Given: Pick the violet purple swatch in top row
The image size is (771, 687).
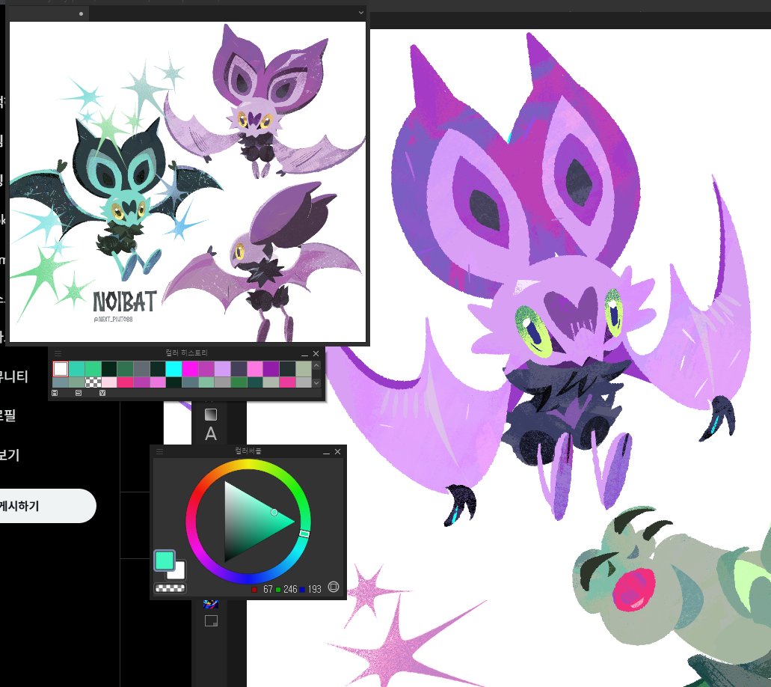Looking at the screenshot, I should click(271, 369).
